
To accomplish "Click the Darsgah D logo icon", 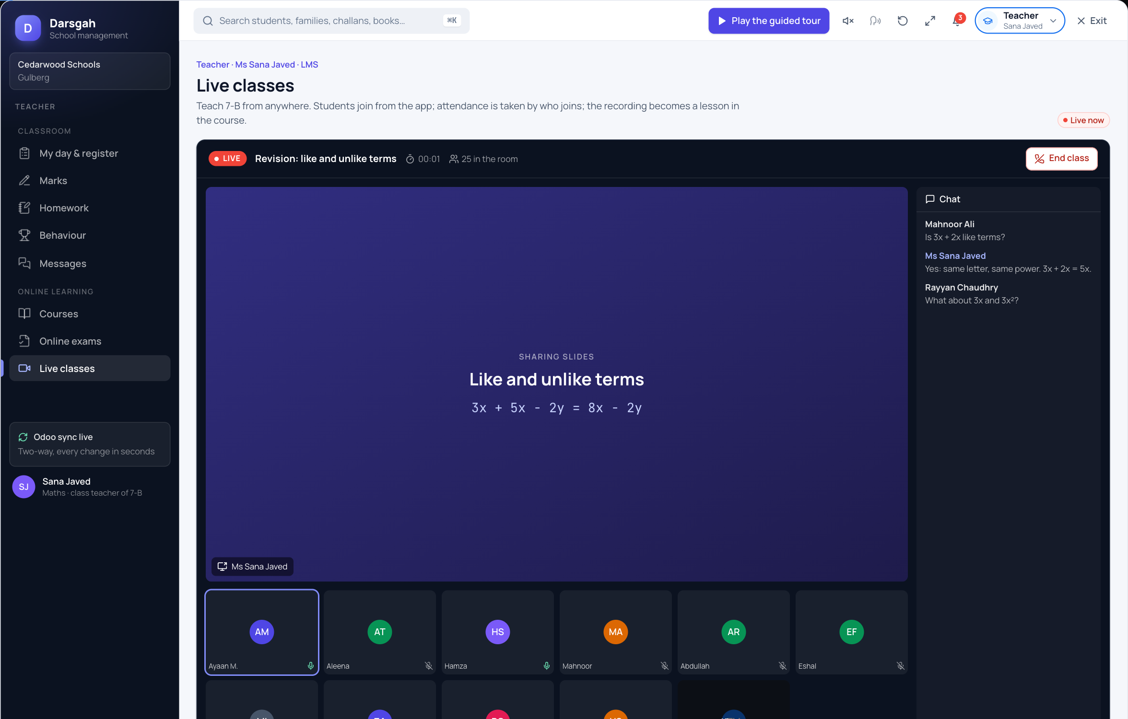I will (x=28, y=28).
